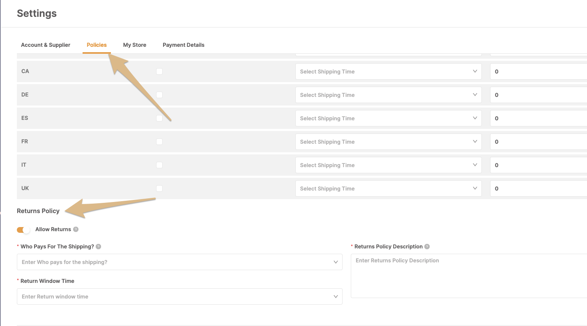Click the Returns Policy Description text area
The width and height of the screenshot is (587, 326).
(x=468, y=276)
